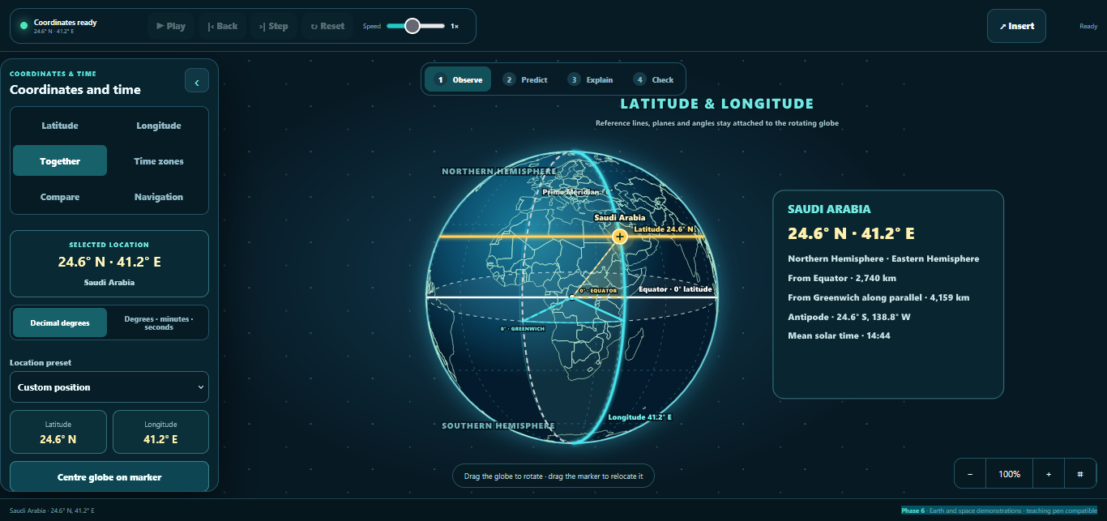The height and width of the screenshot is (521, 1107).
Task: Click the 0° Greenwich label
Action: tap(523, 329)
